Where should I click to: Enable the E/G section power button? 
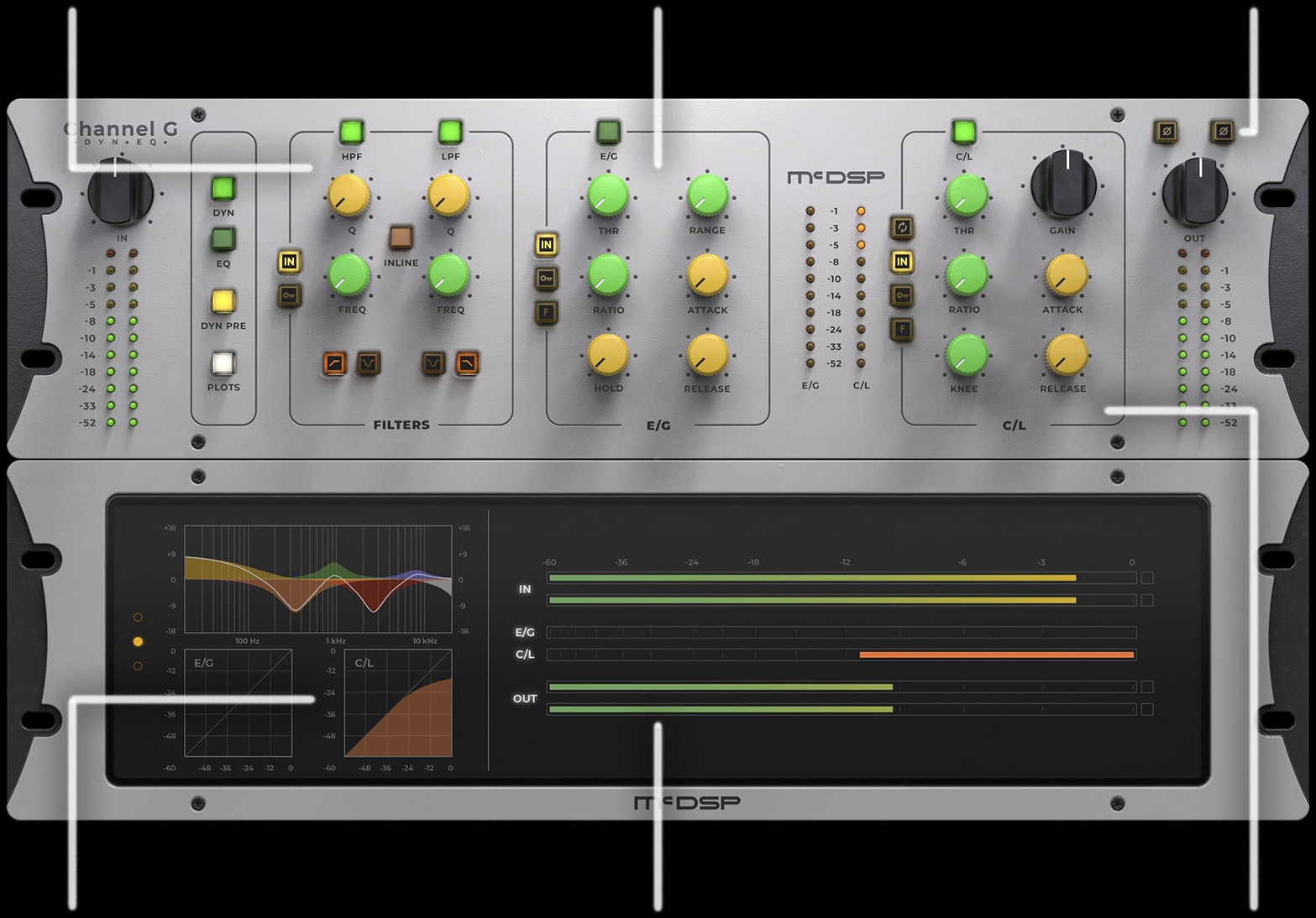tap(608, 132)
